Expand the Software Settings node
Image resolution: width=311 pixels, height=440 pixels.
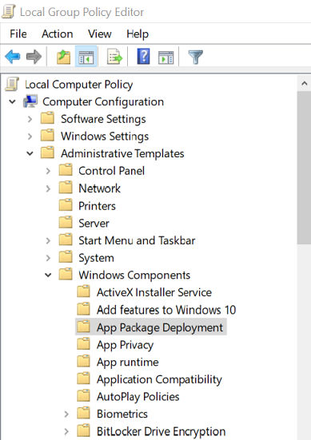30,119
